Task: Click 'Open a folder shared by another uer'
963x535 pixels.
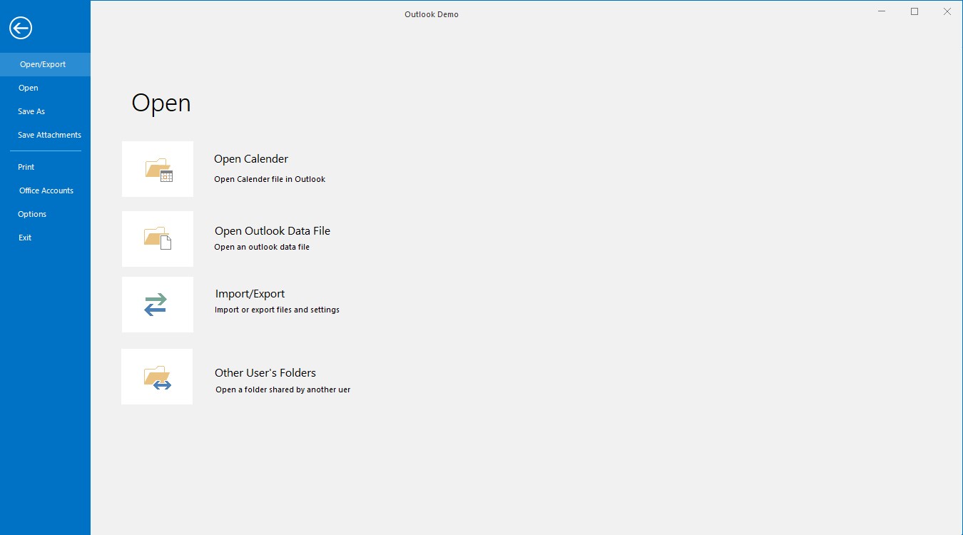Action: click(x=283, y=389)
